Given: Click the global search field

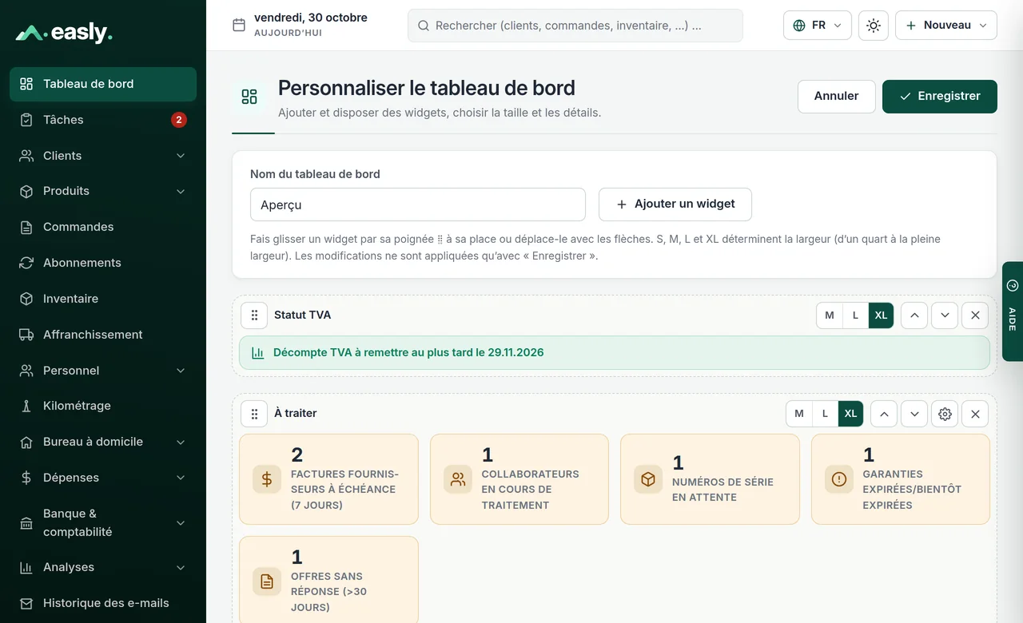Looking at the screenshot, I should 575,26.
